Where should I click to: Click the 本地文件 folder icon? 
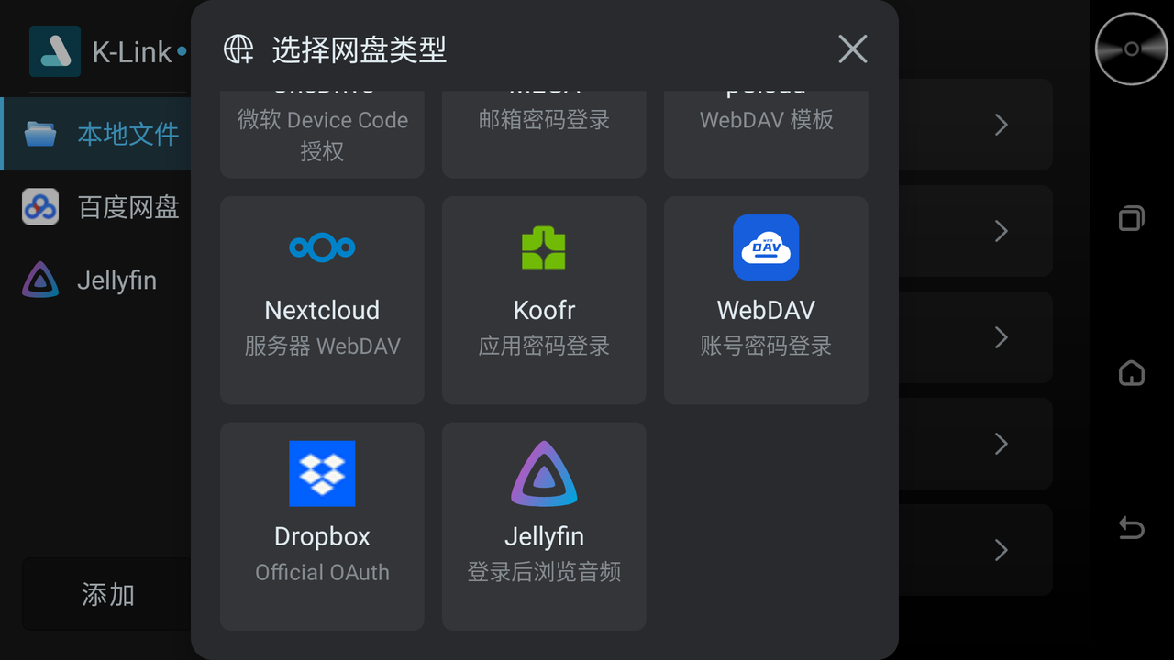coord(40,134)
